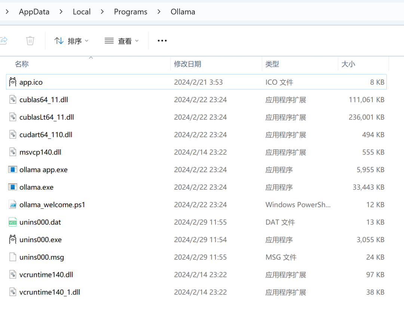The width and height of the screenshot is (404, 311).
Task: Sort by 名称 column header
Action: (22, 64)
